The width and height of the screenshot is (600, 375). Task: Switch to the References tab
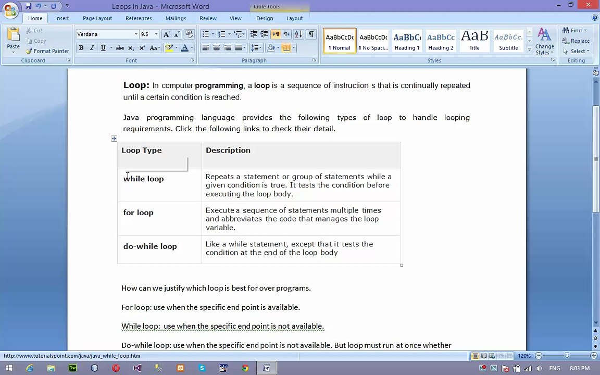[139, 18]
